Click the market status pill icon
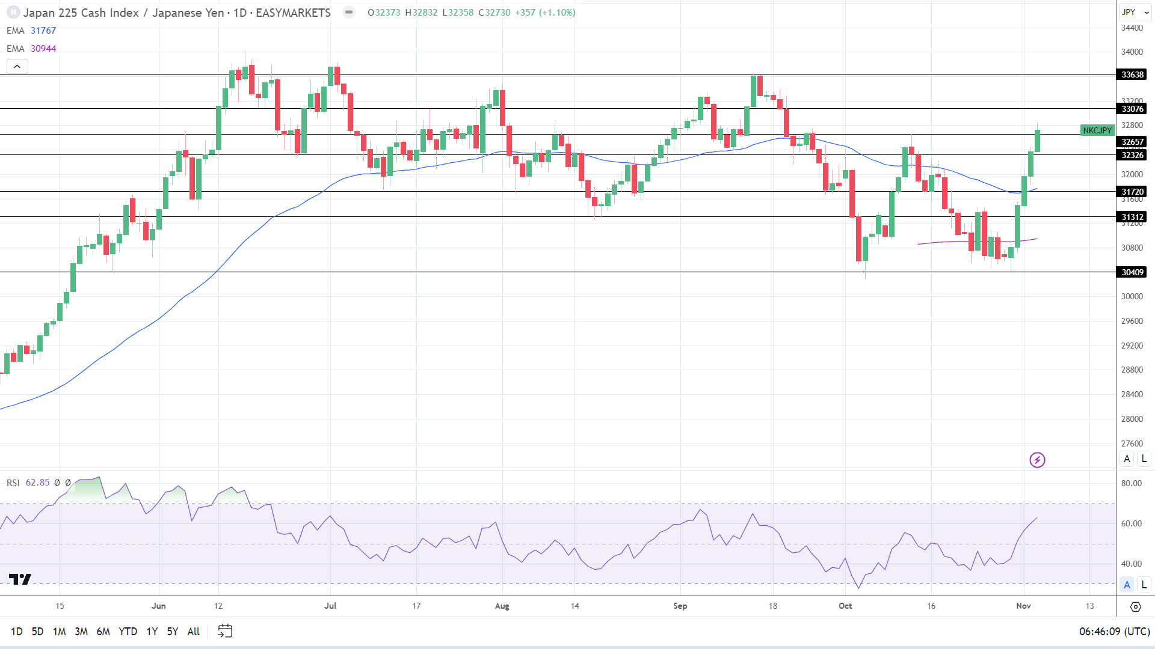Viewport: 1155px width, 649px height. (x=349, y=12)
